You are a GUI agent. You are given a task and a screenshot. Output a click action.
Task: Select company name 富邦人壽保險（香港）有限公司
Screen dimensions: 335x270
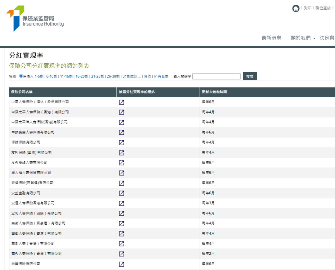click(37, 254)
